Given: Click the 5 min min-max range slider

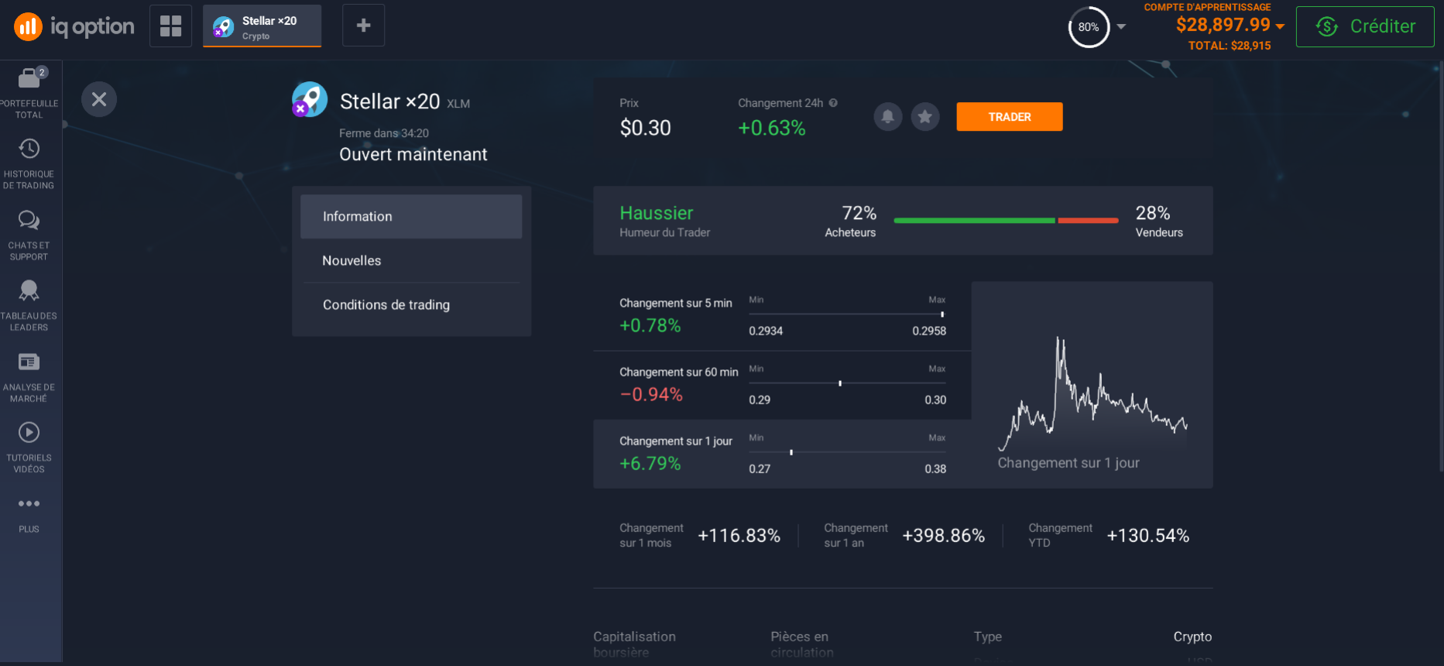Looking at the screenshot, I should (x=847, y=314).
